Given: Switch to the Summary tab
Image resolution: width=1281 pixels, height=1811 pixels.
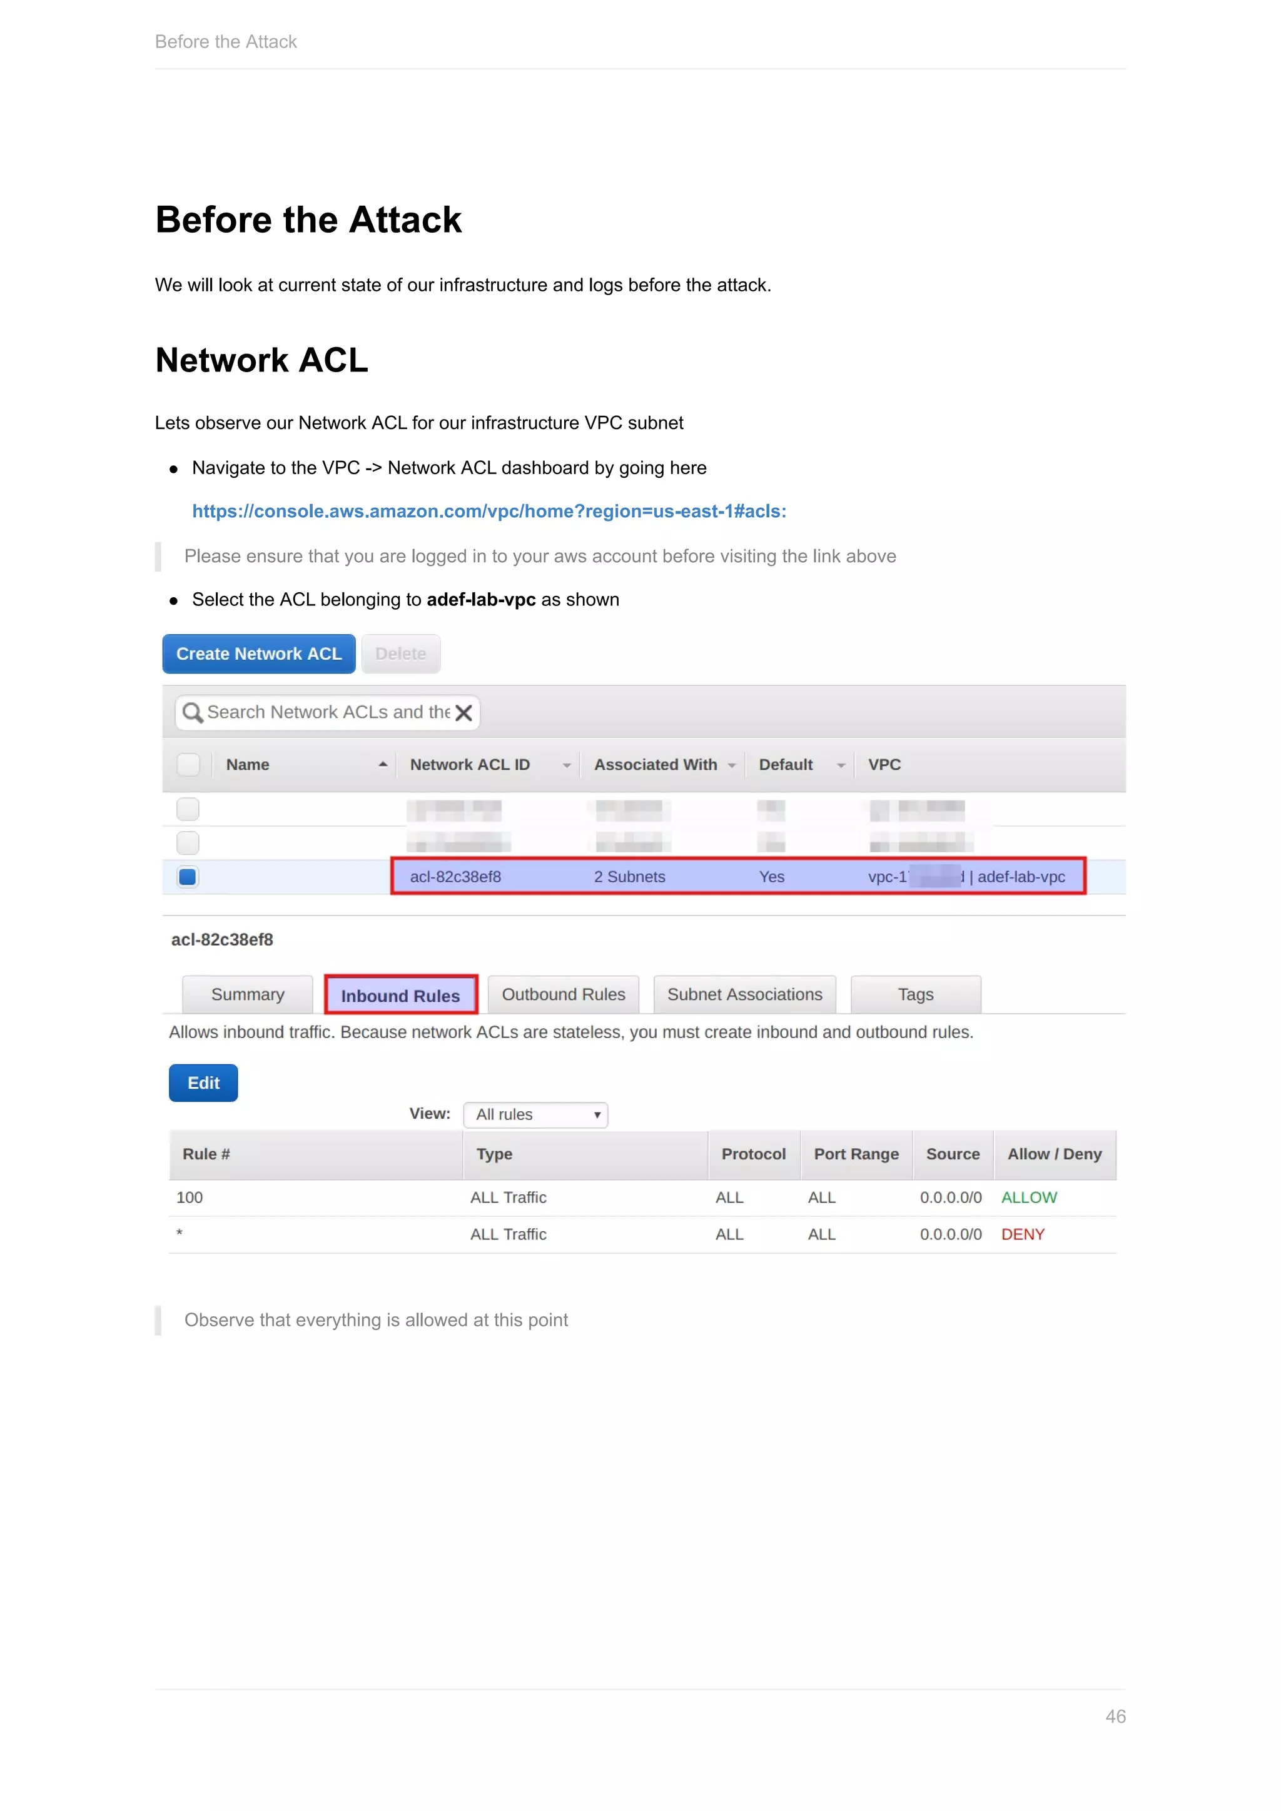Looking at the screenshot, I should click(x=248, y=995).
